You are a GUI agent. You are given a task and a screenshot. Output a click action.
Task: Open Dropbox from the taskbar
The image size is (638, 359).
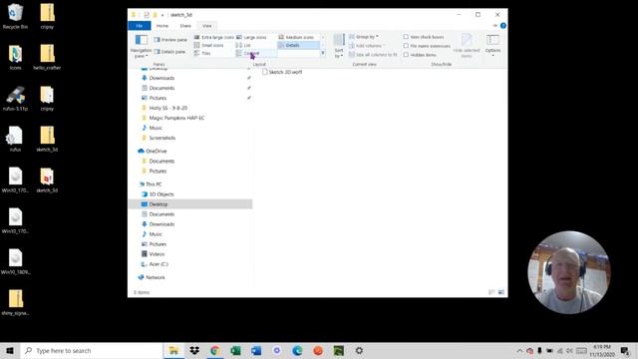tap(194, 351)
